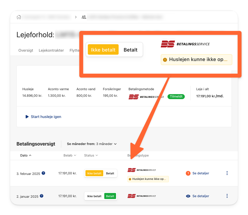Click the Forsikringer amount 195,00 kr.
Image resolution: width=248 pixels, height=215 pixels.
(110, 96)
